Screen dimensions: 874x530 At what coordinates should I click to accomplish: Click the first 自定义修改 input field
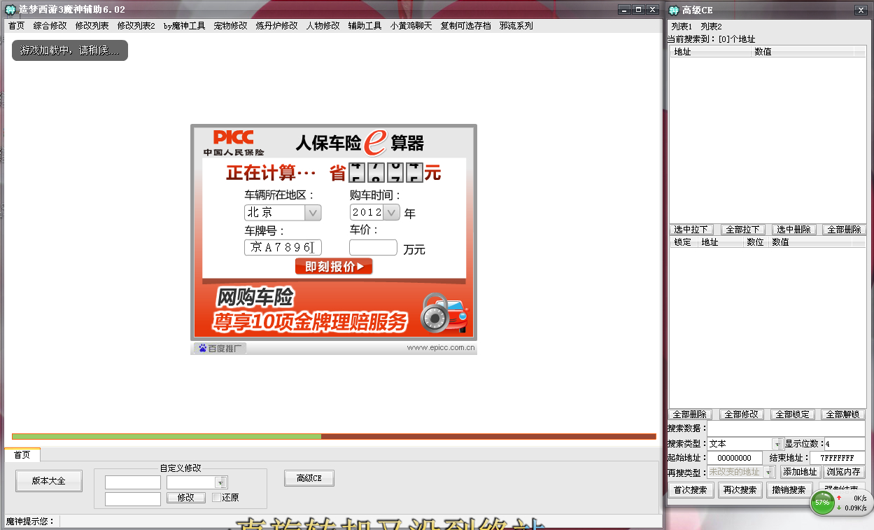133,482
